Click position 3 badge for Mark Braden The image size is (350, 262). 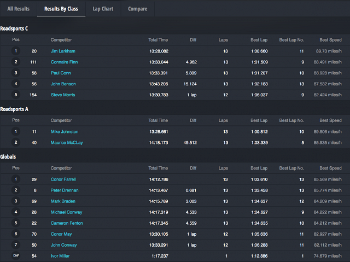click(x=16, y=201)
